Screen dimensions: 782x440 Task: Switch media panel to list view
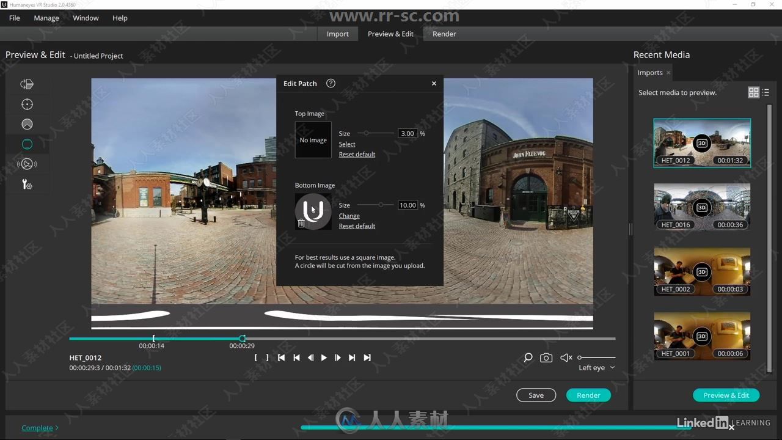point(766,92)
